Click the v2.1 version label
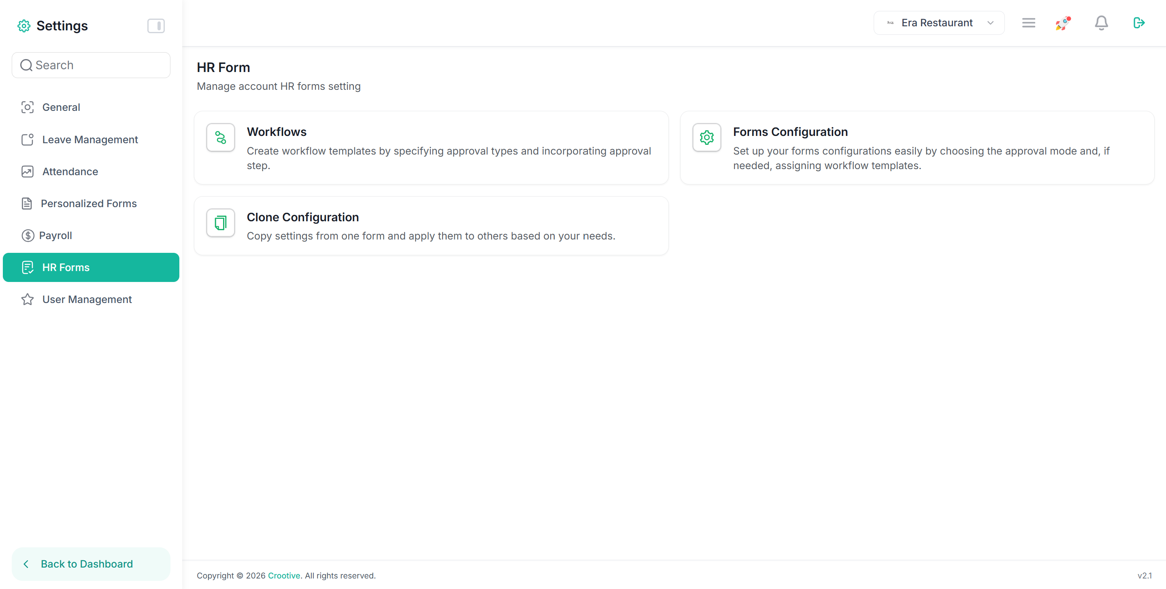This screenshot has width=1166, height=589. tap(1144, 575)
